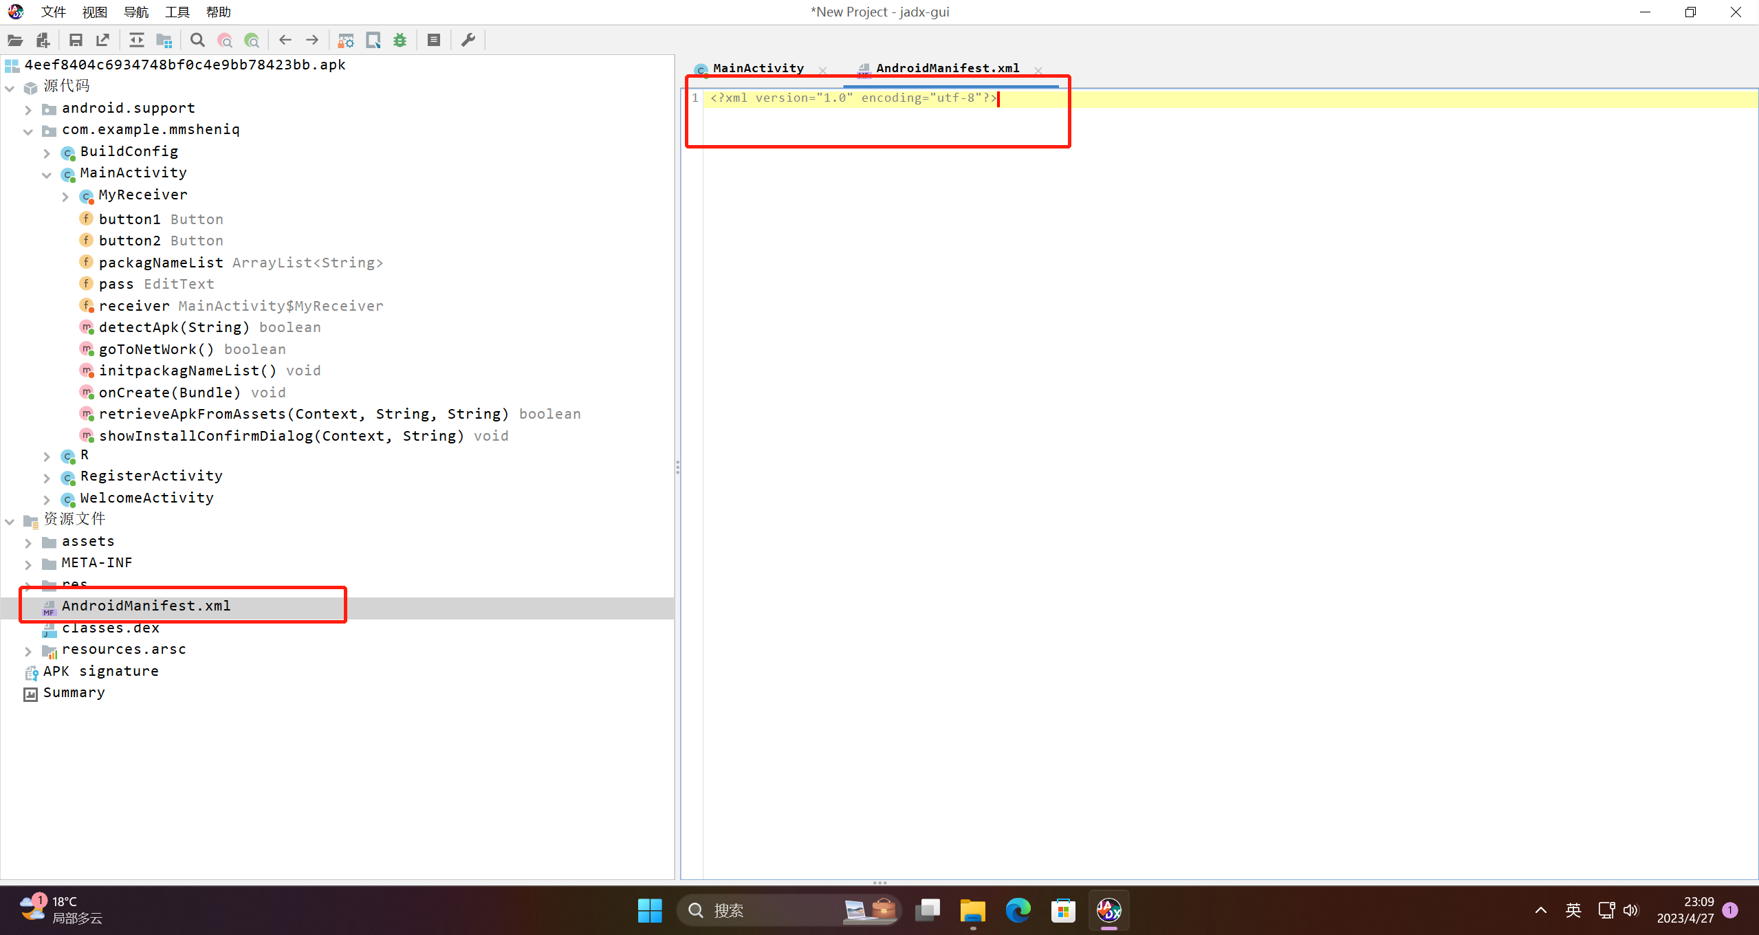This screenshot has height=935, width=1759.
Task: Go back with left arrow
Action: (285, 40)
